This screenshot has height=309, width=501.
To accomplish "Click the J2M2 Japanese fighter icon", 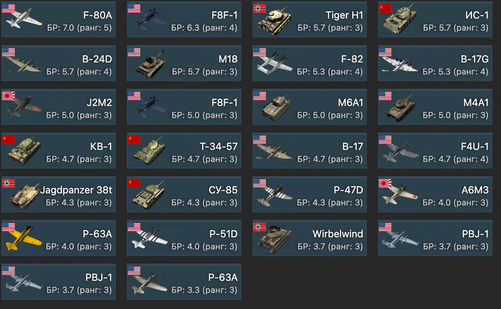I will pyautogui.click(x=23, y=108).
